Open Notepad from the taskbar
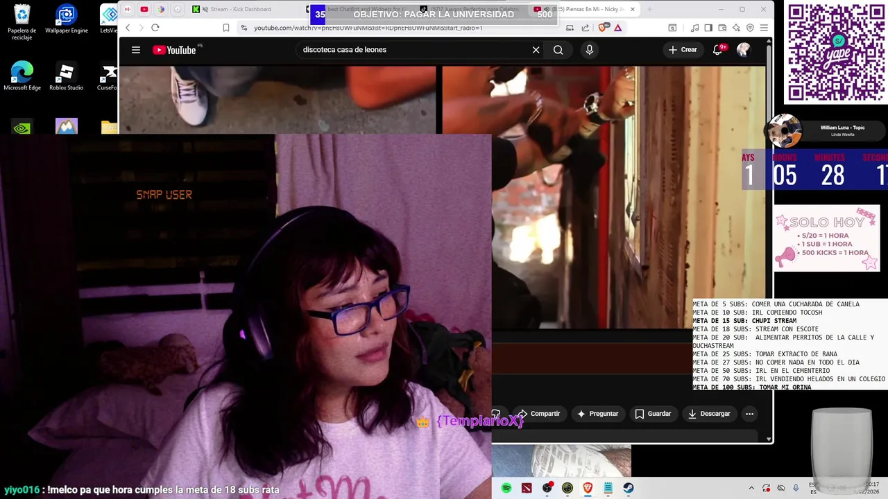888x499 pixels. (x=608, y=488)
